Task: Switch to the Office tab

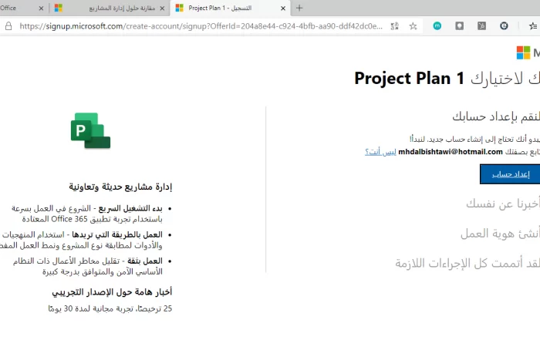Action: point(22,8)
